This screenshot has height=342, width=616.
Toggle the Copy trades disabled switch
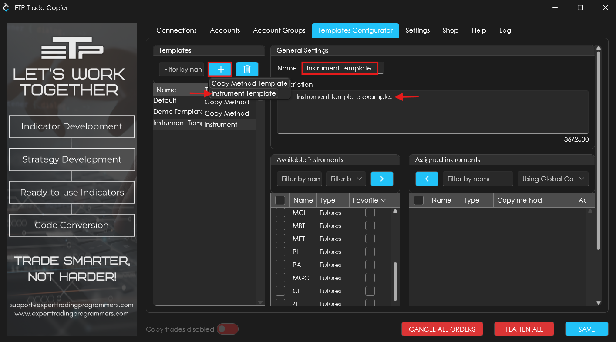coord(228,329)
